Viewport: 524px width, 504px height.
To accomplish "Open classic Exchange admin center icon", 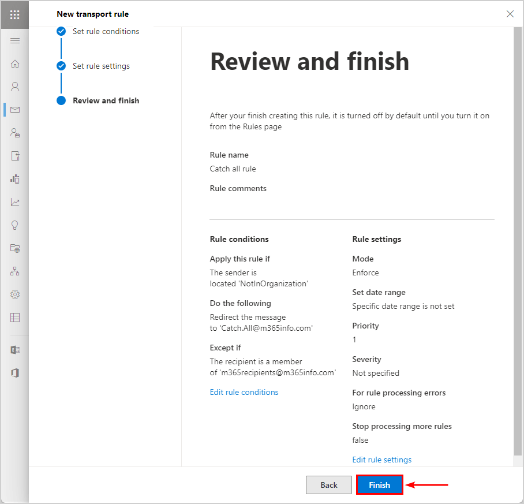I will pos(14,350).
